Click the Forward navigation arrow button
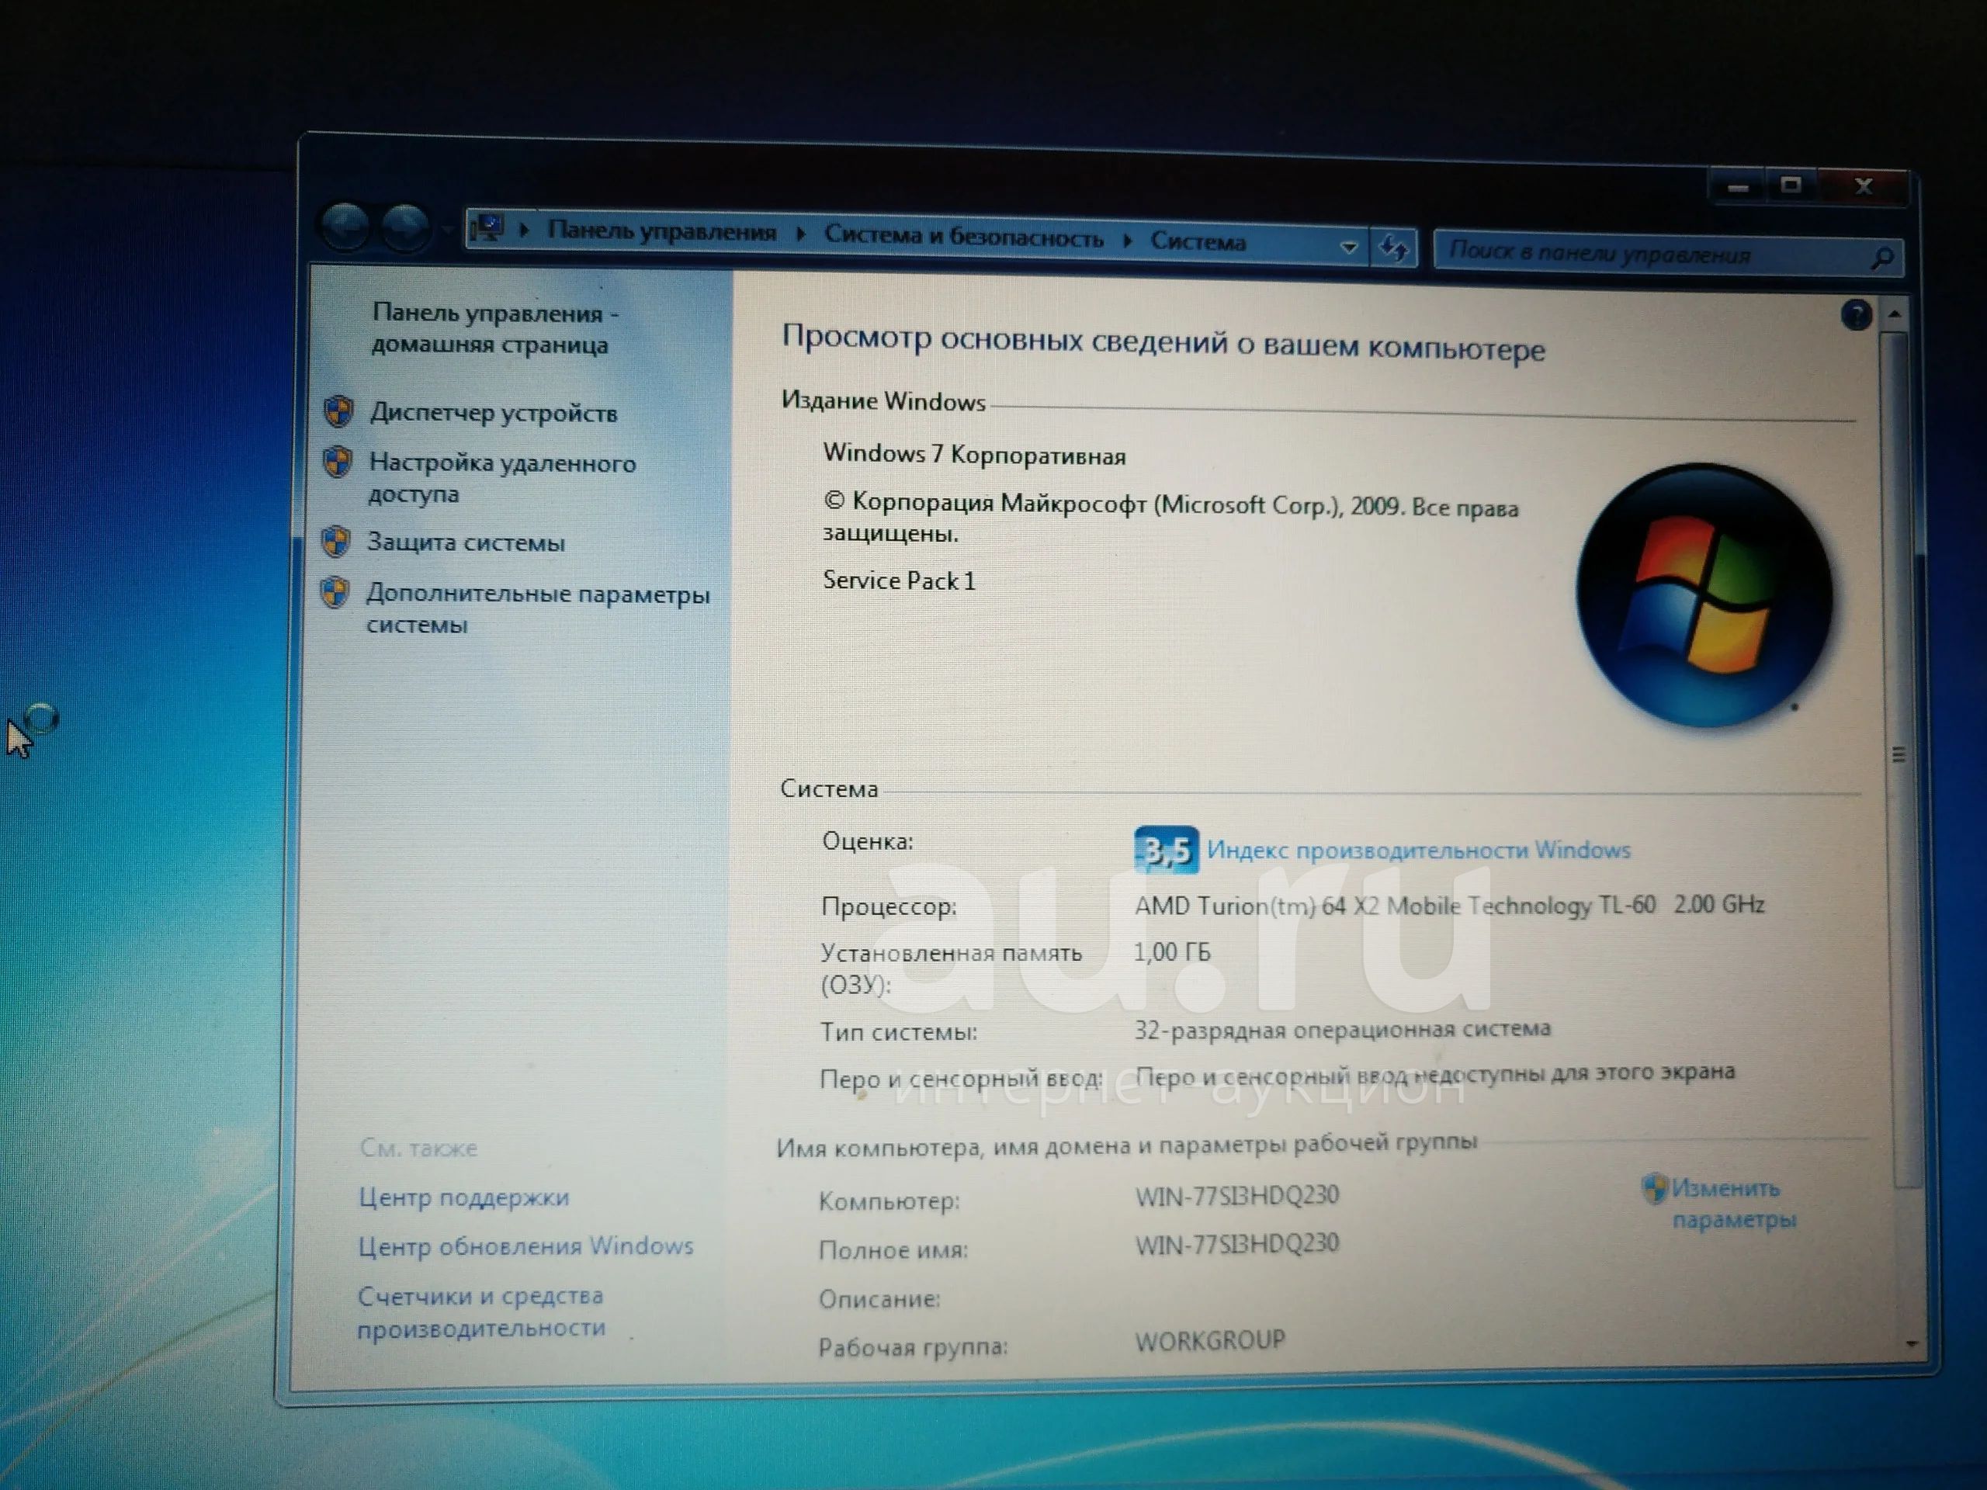Image resolution: width=1987 pixels, height=1490 pixels. point(405,227)
